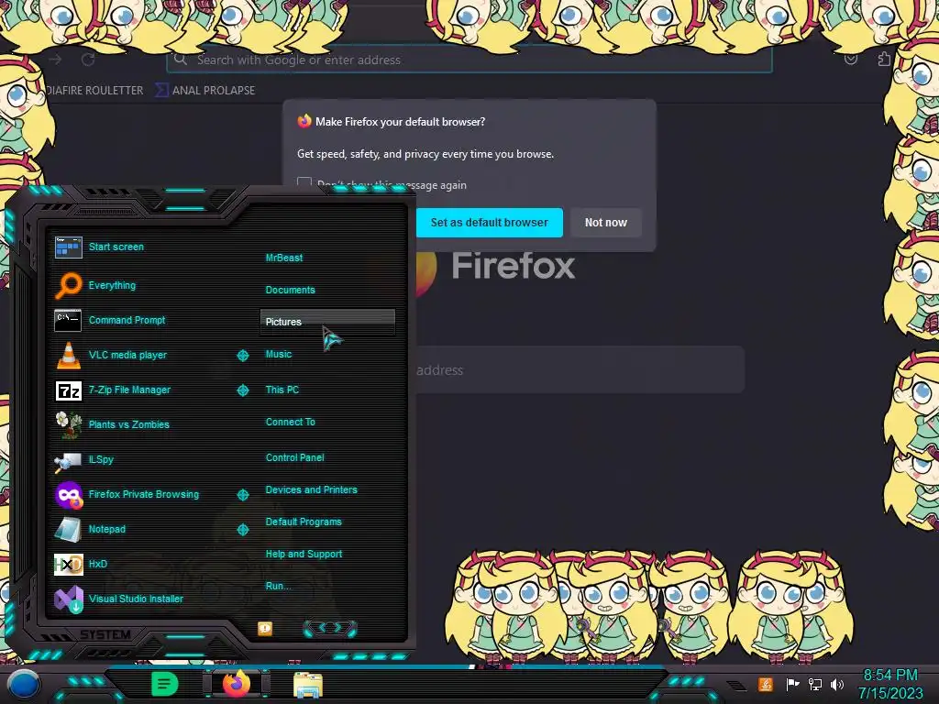Open File Explorer from the taskbar

tap(308, 685)
